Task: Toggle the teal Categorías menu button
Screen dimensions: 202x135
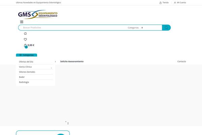Action: pyautogui.click(x=27, y=55)
